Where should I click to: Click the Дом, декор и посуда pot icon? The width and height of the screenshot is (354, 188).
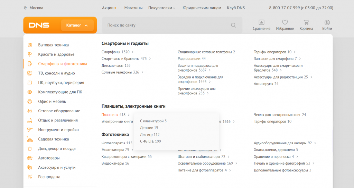tap(30, 149)
